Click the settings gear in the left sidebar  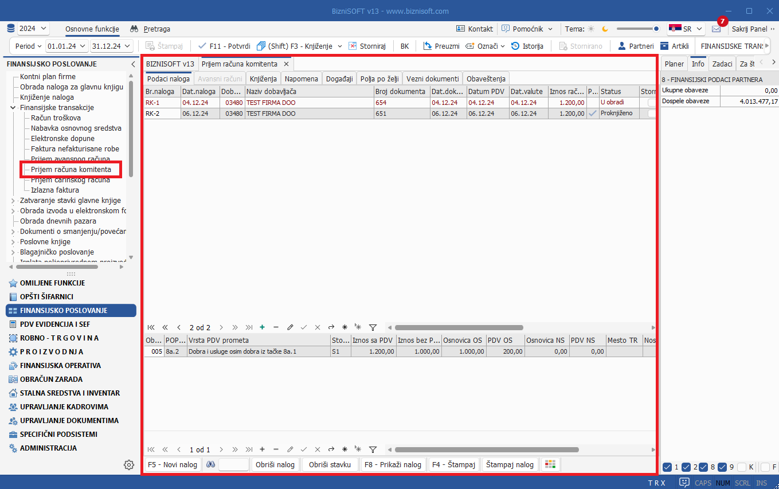129,464
